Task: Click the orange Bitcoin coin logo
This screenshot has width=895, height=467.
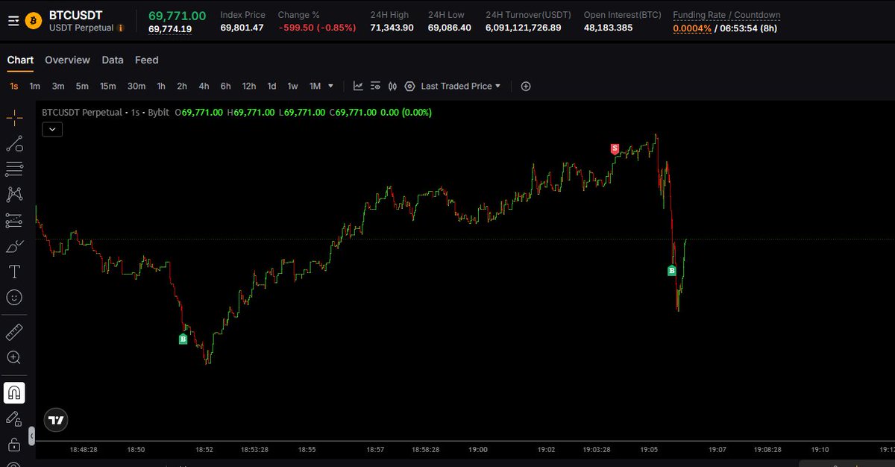Action: click(34, 21)
